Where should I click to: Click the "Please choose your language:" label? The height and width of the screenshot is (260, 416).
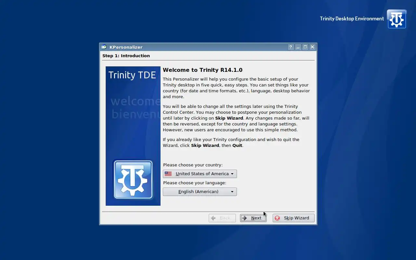[x=195, y=183]
